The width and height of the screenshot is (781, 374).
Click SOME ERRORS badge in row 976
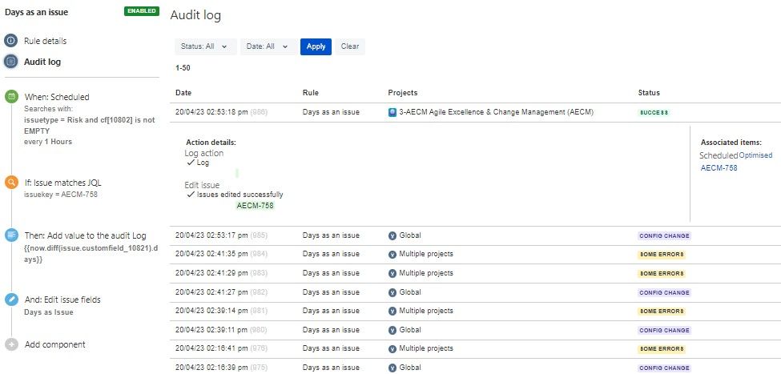pyautogui.click(x=662, y=349)
